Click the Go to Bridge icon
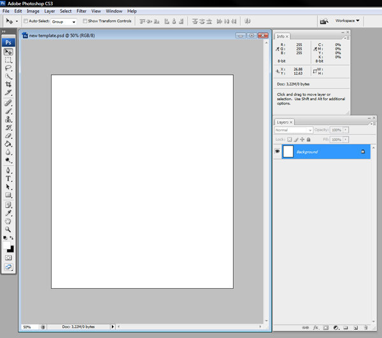The width and height of the screenshot is (382, 338). 324,21
